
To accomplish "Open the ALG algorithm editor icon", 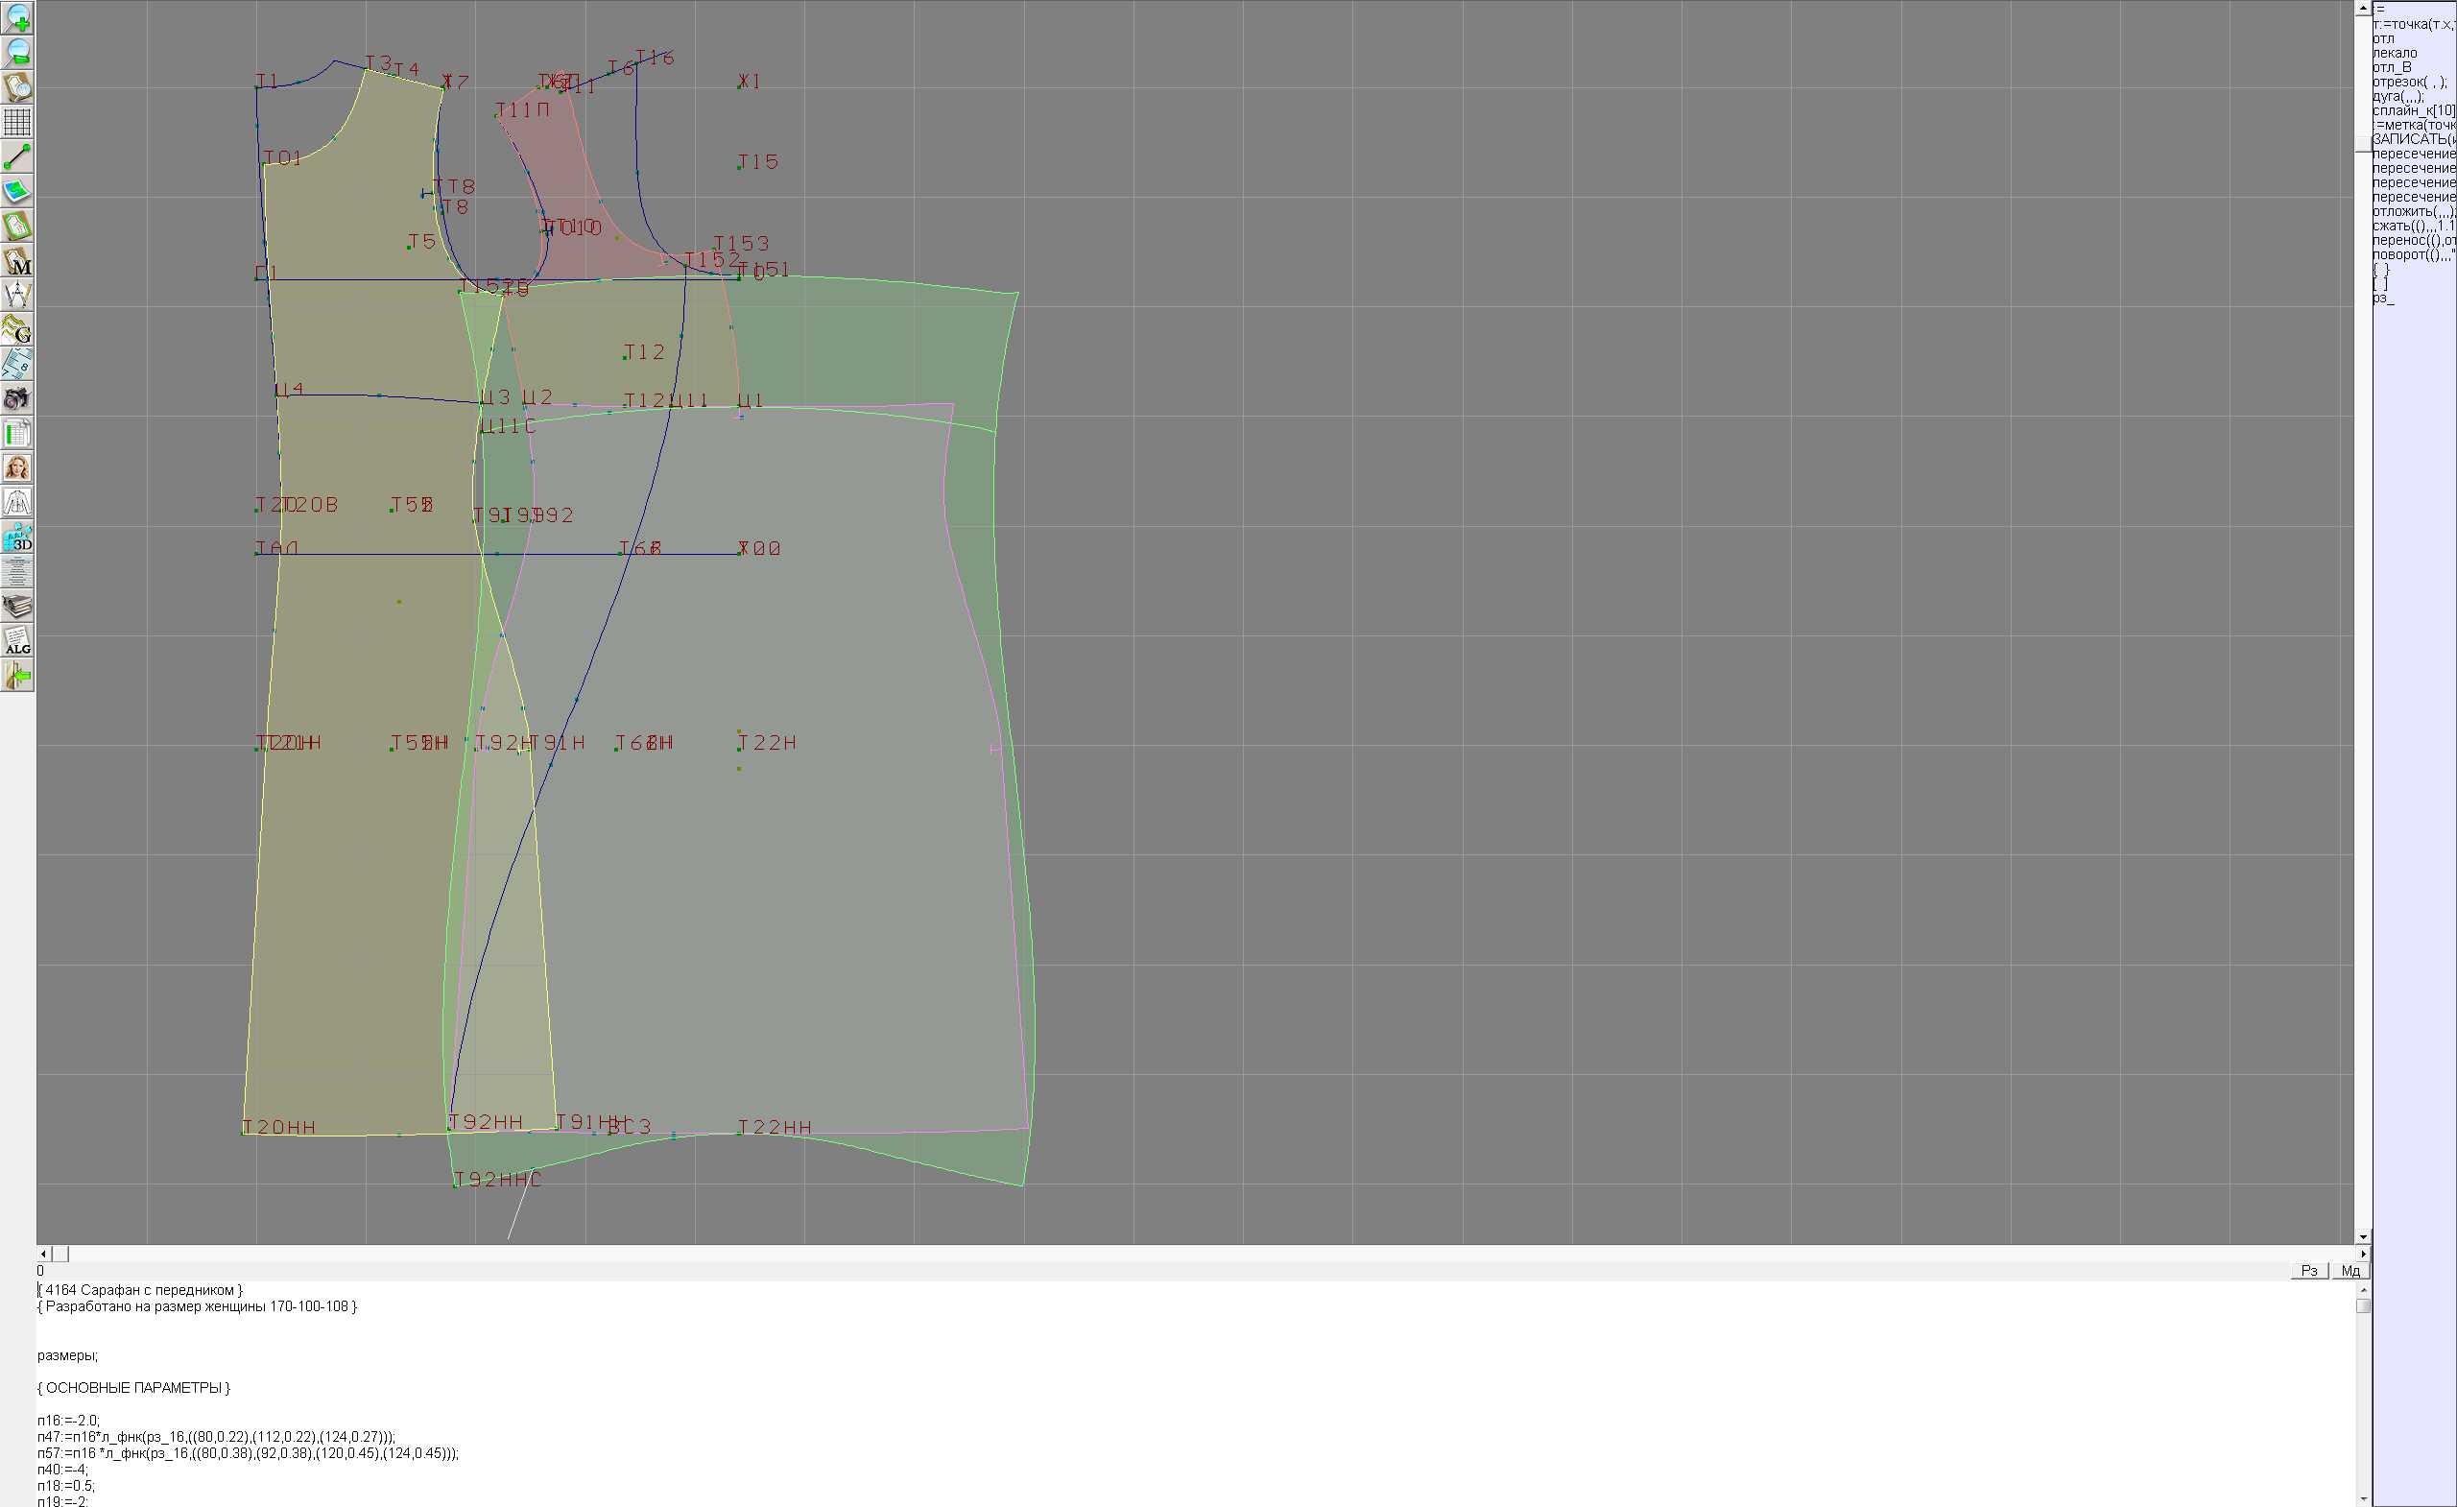I will 17,641.
